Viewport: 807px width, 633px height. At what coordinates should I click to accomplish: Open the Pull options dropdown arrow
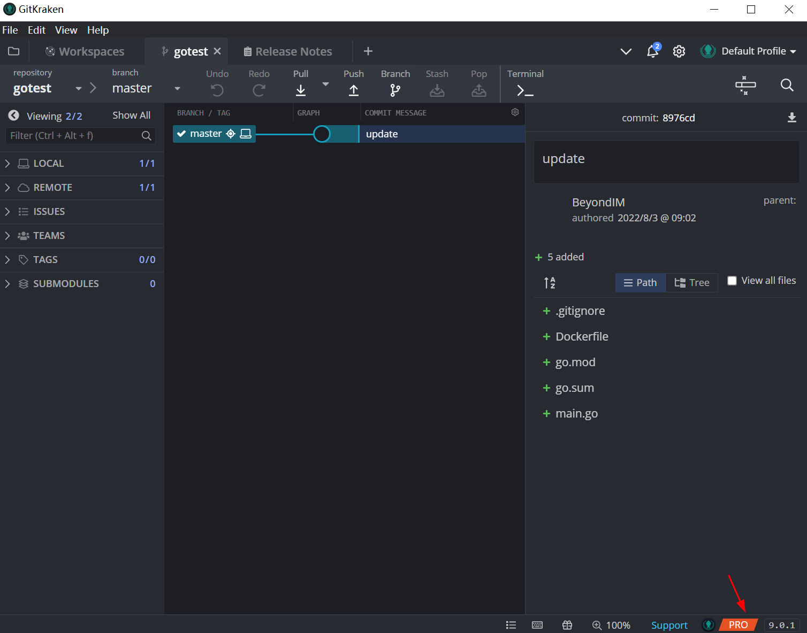pyautogui.click(x=325, y=84)
